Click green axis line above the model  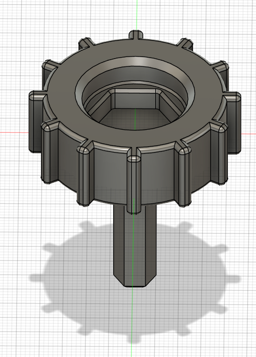[x=137, y=13]
